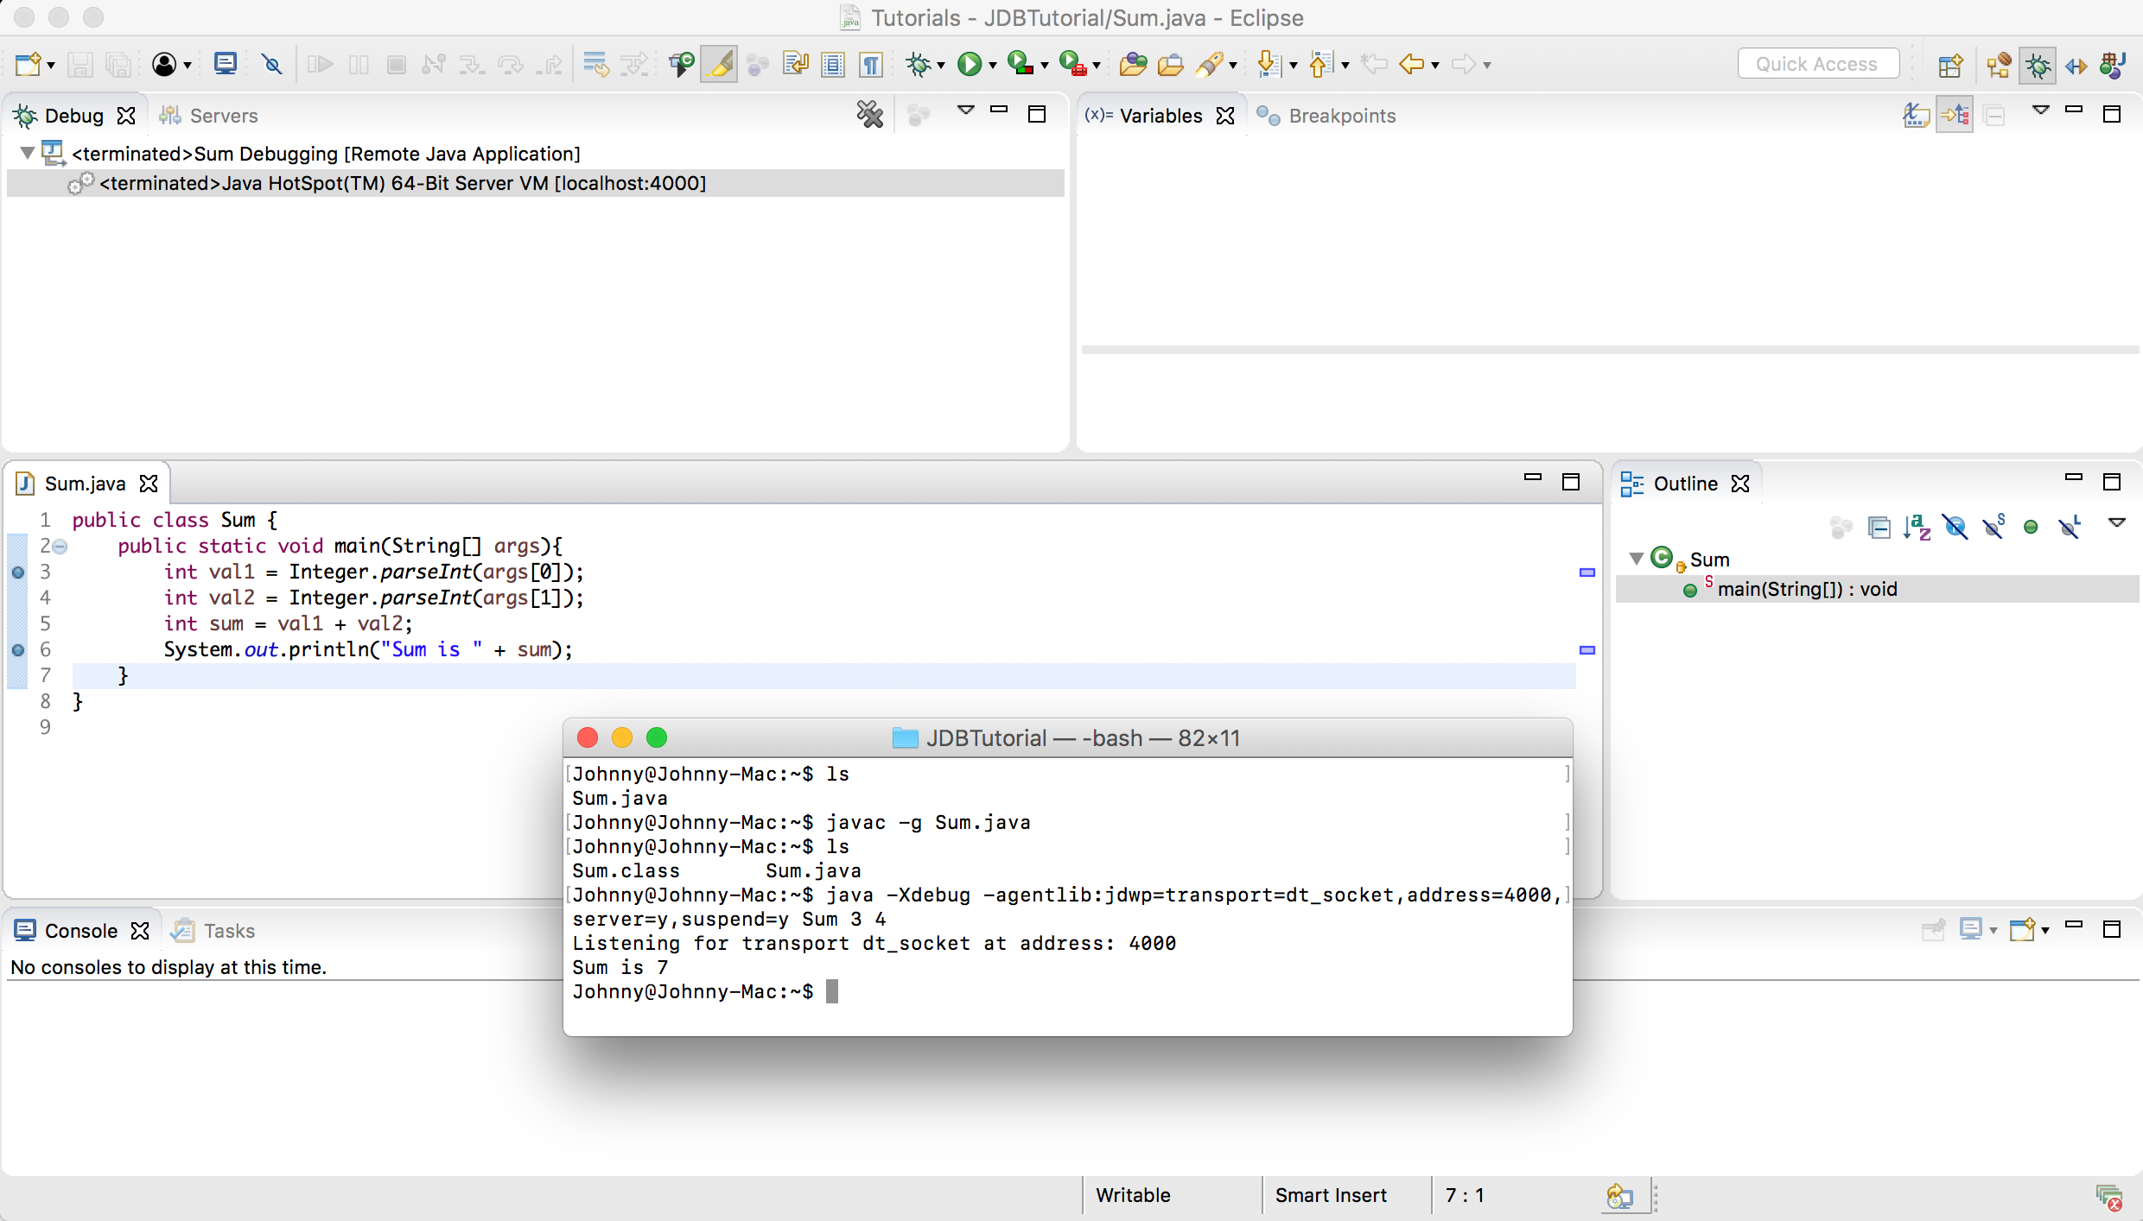Click the Quick Access search field
This screenshot has height=1221, width=2143.
coord(1818,64)
